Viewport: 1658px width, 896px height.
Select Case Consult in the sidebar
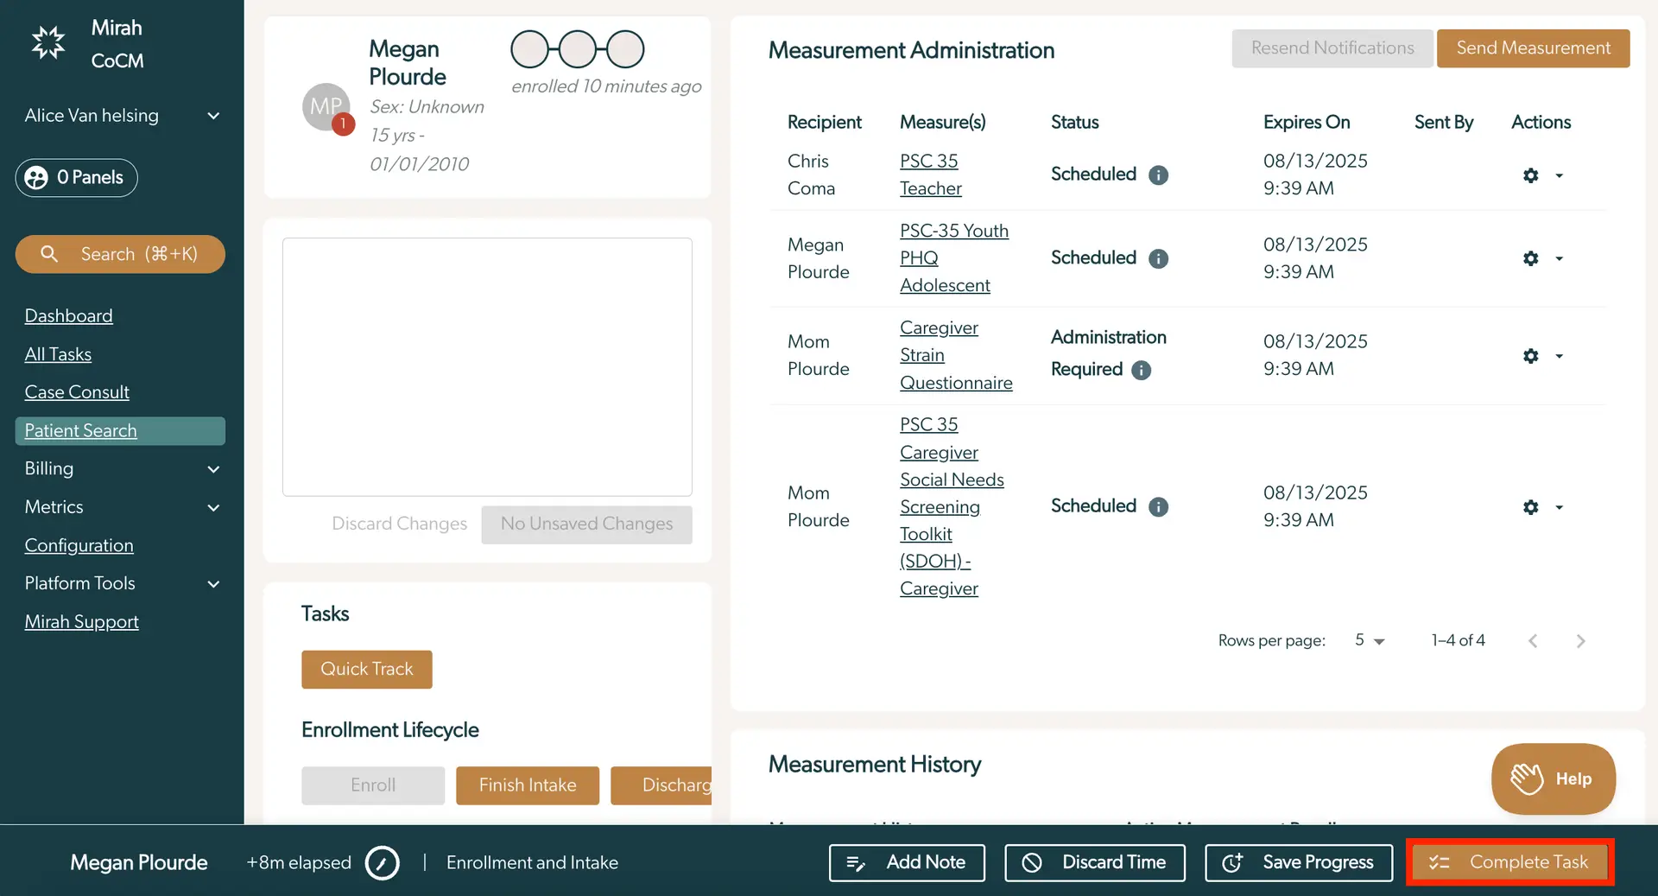point(77,391)
